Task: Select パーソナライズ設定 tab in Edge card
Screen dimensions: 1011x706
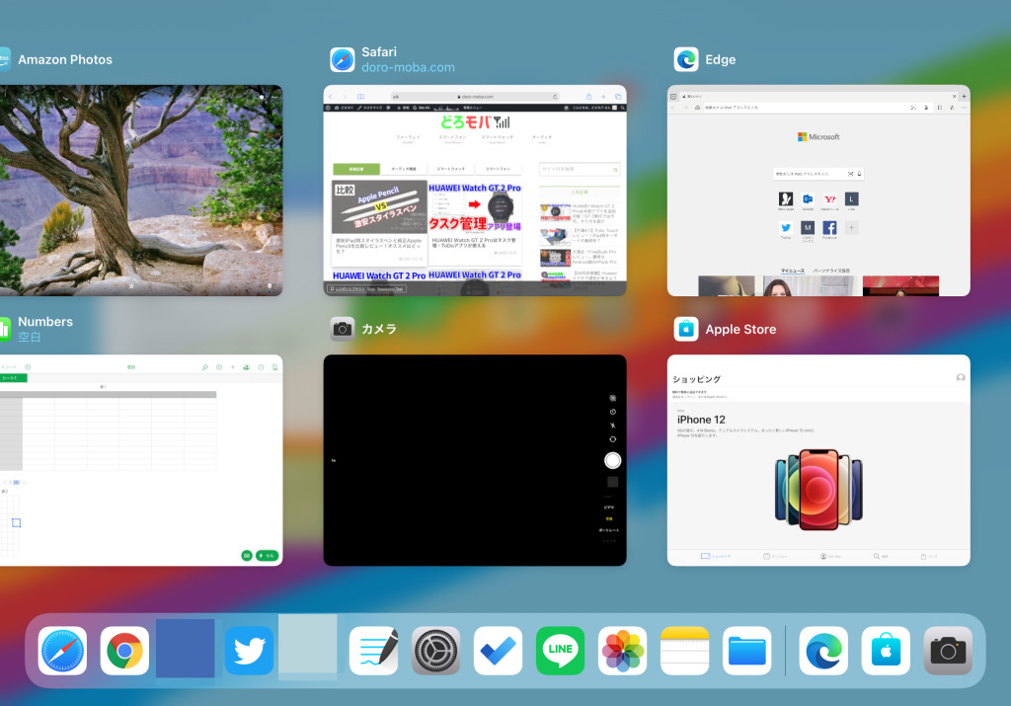Action: coord(831,271)
